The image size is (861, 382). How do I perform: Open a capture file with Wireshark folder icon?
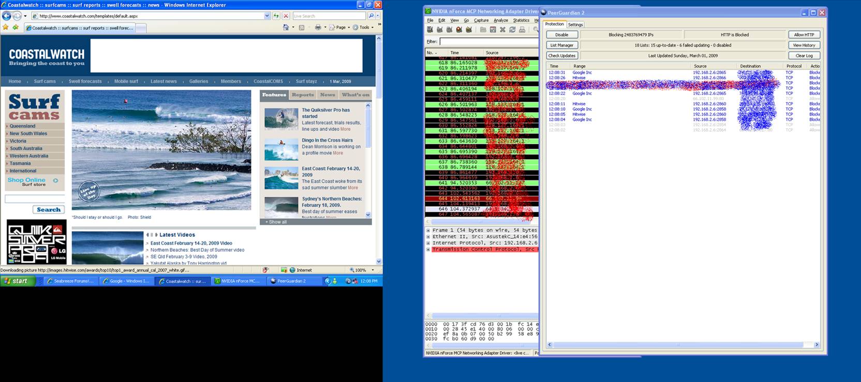[x=483, y=30]
